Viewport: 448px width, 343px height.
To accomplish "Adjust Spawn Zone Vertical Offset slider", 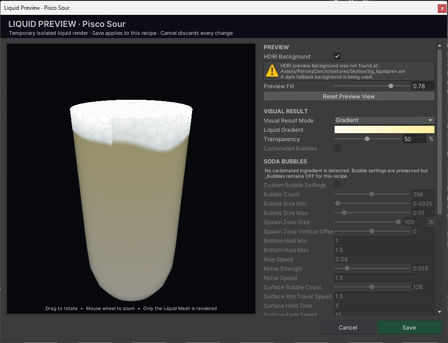I will click(x=371, y=231).
